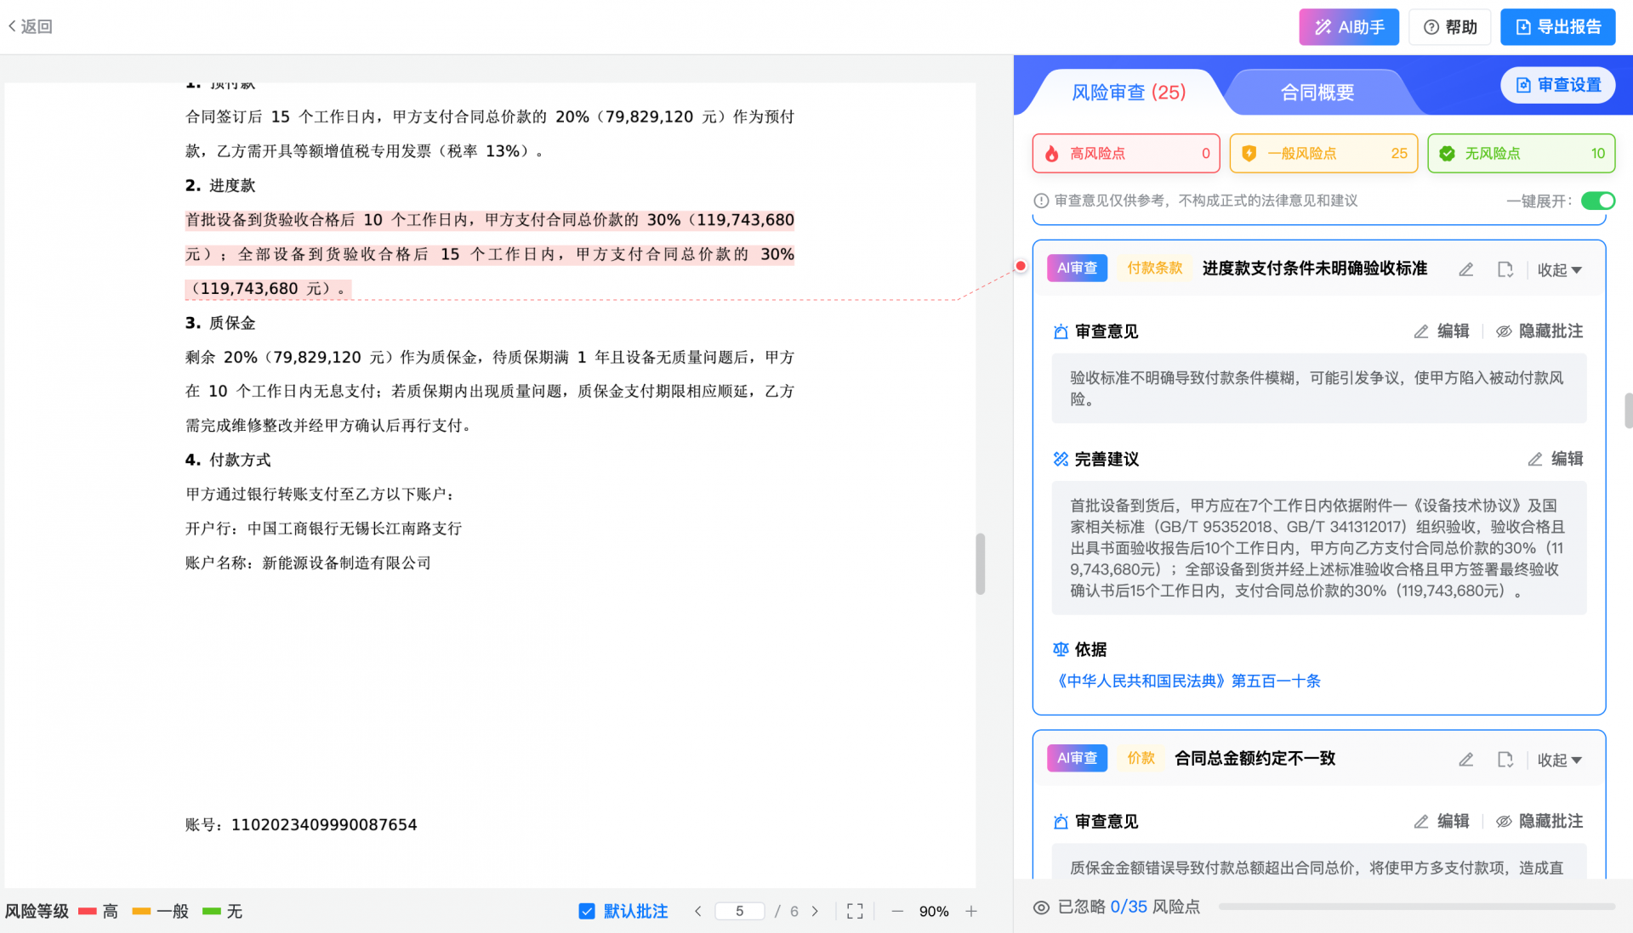The image size is (1633, 933).
Task: Open the AI助手 assistant
Action: coord(1348,26)
